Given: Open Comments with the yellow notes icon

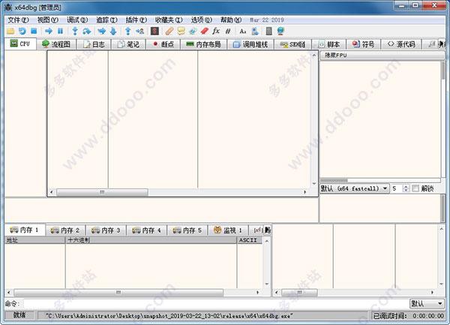Looking at the screenshot, I should (181, 31).
